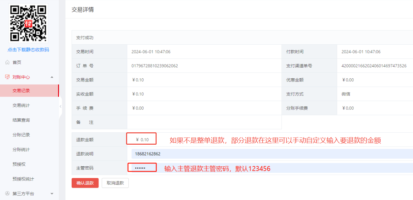Click channel number 4200002166202406014697473526
Viewport: 413px width, 200px height.
click(374, 66)
